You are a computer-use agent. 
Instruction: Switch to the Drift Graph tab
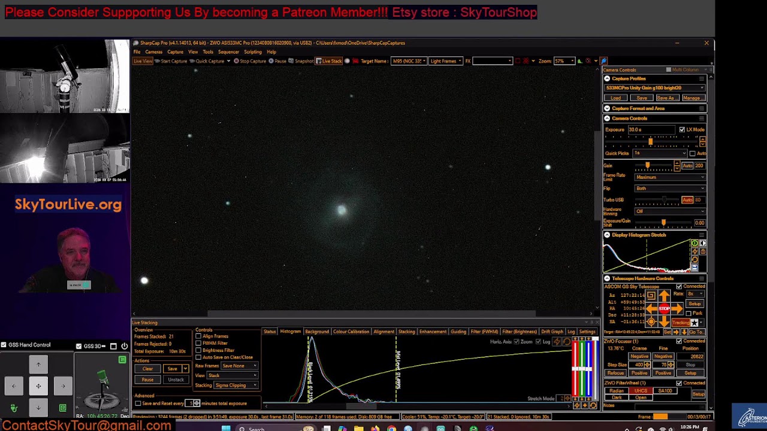click(552, 332)
